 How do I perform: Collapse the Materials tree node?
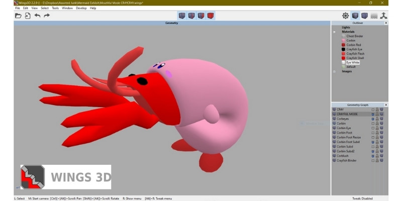(334, 32)
